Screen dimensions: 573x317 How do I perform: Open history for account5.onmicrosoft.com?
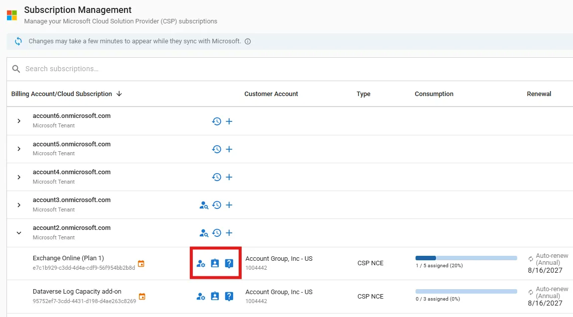pyautogui.click(x=217, y=149)
